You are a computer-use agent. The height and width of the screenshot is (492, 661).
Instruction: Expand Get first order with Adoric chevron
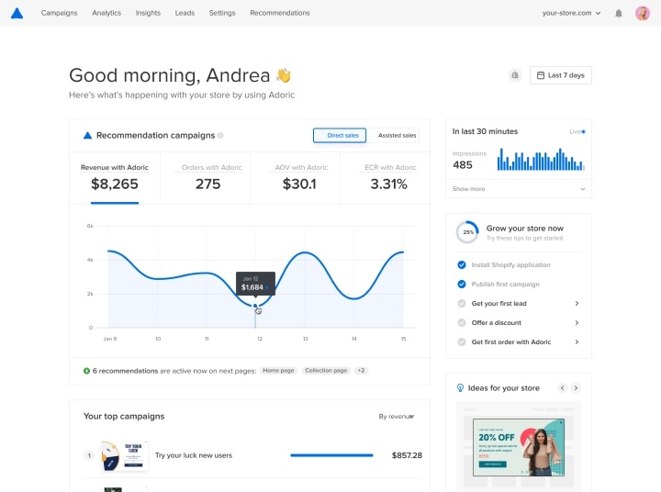(x=577, y=341)
